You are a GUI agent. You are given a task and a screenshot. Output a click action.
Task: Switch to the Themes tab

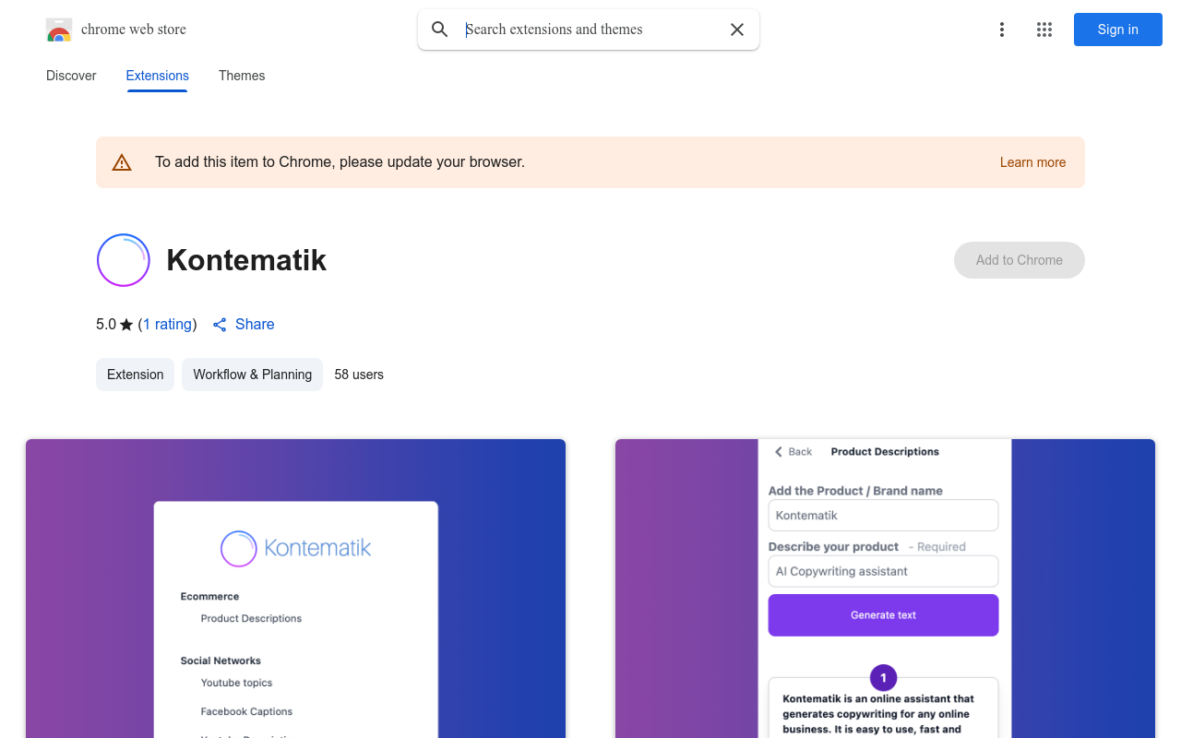tap(242, 76)
